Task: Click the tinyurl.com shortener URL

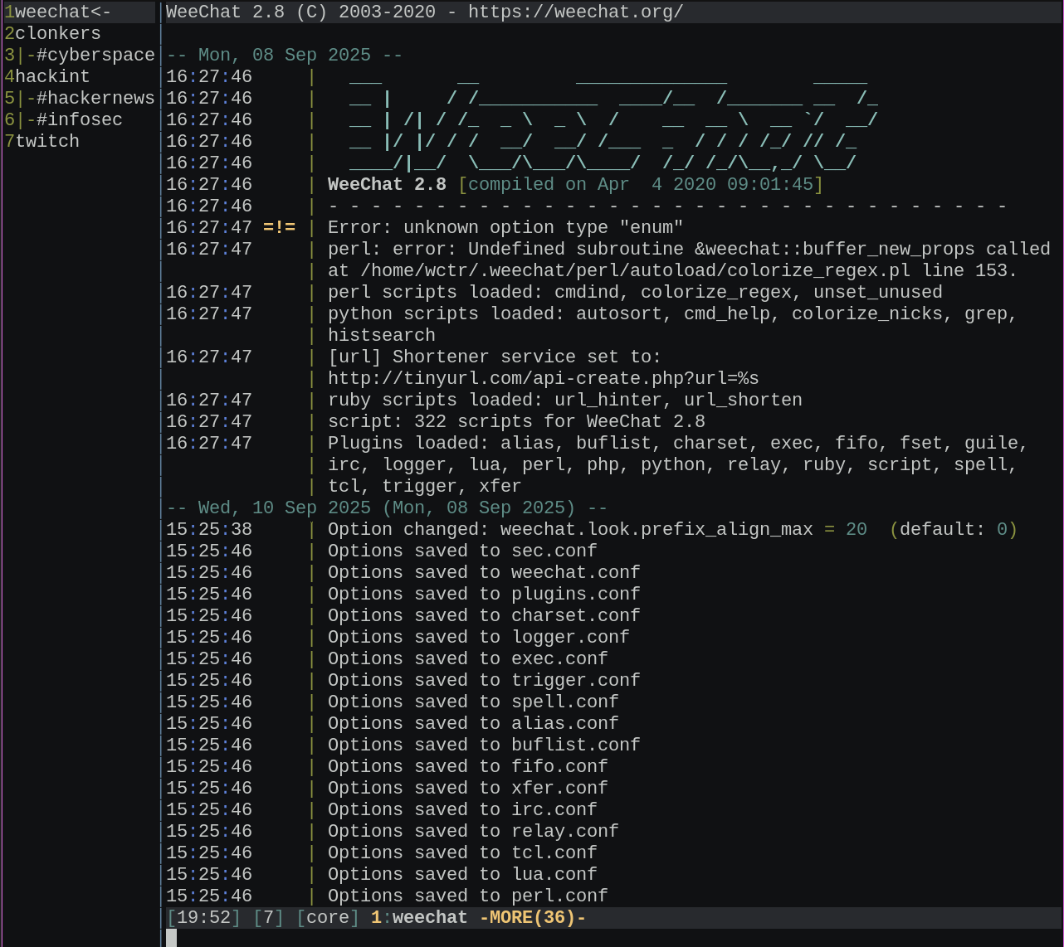Action: click(542, 378)
